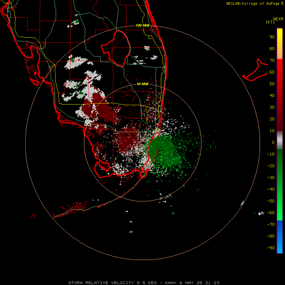Click the KT units label above colorbar
This screenshot has height=285, width=285.
tap(270, 22)
